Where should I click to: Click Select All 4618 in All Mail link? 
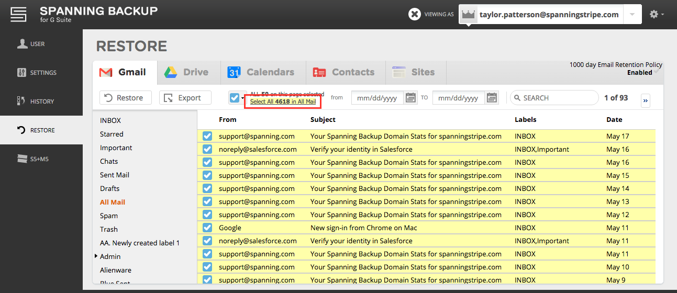283,102
